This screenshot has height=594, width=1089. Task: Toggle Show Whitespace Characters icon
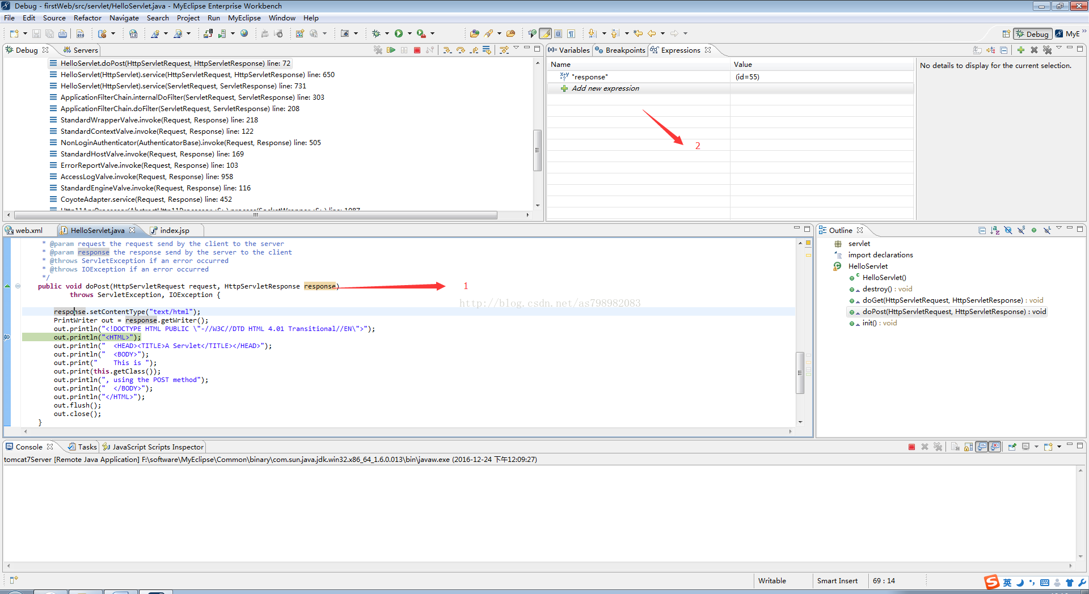point(571,34)
